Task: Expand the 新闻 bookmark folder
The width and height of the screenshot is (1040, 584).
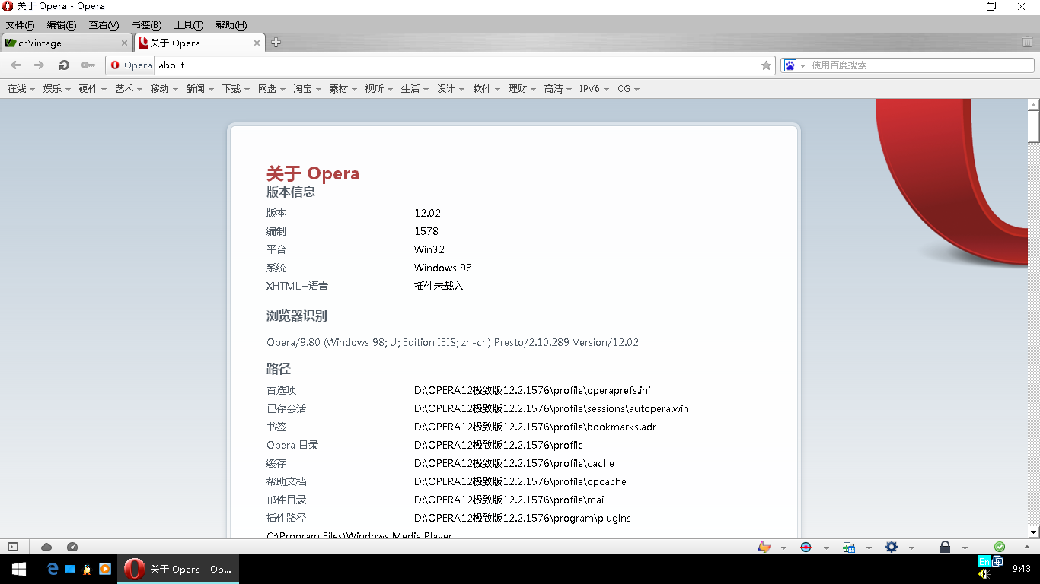Action: pos(200,89)
